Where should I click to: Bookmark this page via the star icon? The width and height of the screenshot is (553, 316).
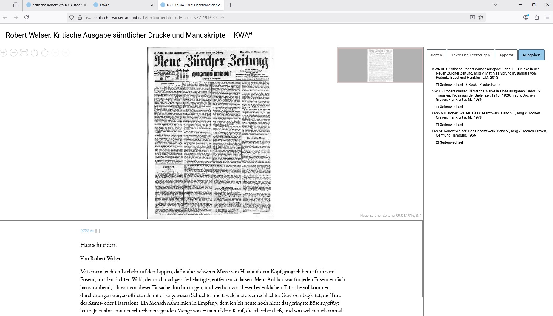point(481,17)
